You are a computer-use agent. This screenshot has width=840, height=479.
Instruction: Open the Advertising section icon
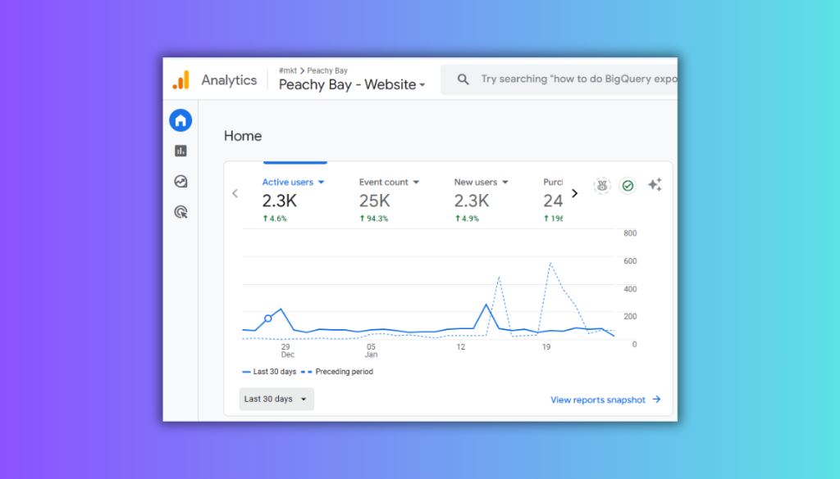coord(180,212)
